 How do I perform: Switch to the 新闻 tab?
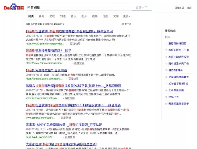(42, 16)
